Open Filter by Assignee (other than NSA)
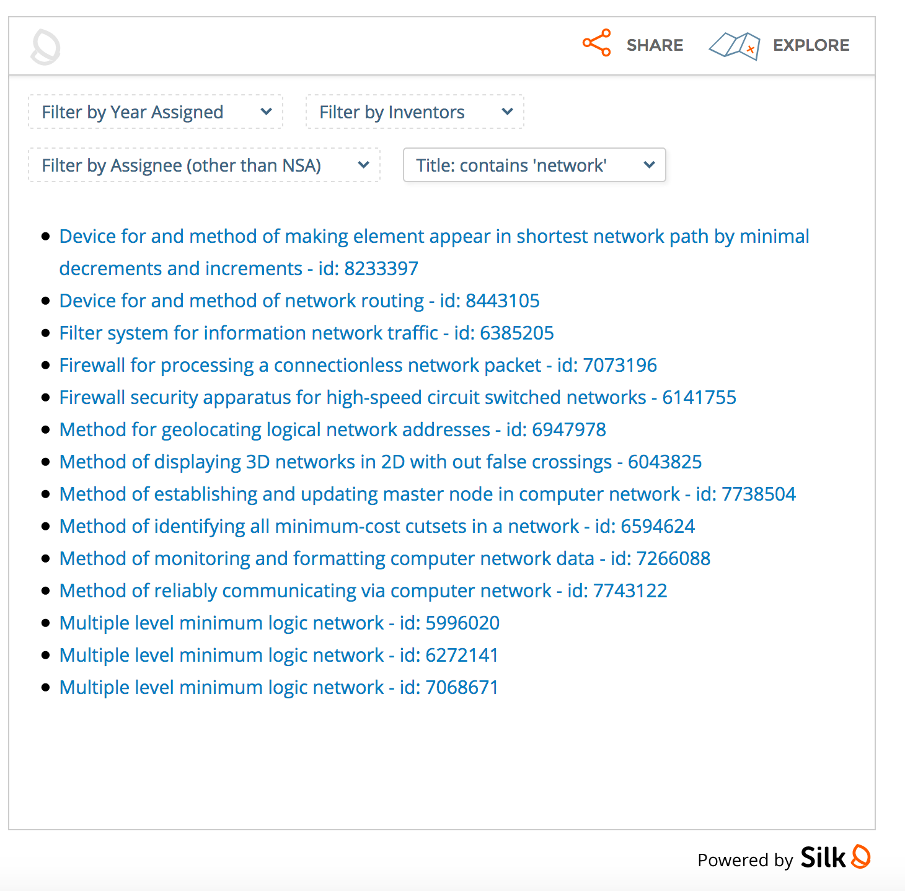Screen dimensions: 905x891 pos(204,165)
